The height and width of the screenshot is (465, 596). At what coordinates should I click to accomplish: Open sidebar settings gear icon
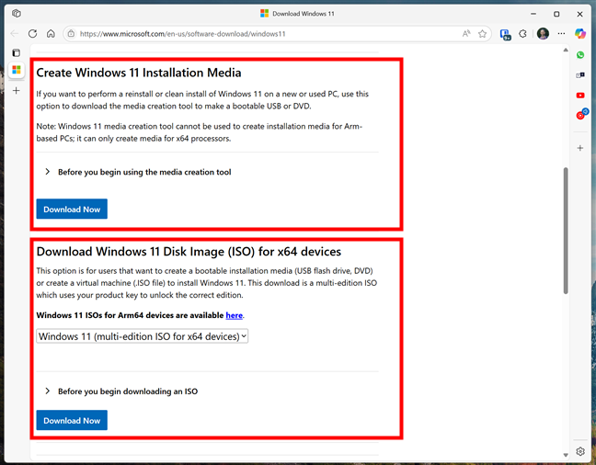pos(580,451)
